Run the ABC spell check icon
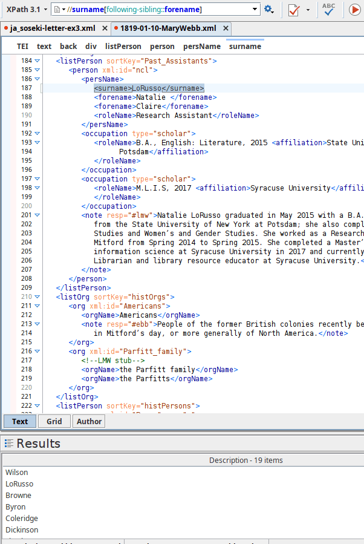The height and width of the screenshot is (544, 364). (x=328, y=9)
